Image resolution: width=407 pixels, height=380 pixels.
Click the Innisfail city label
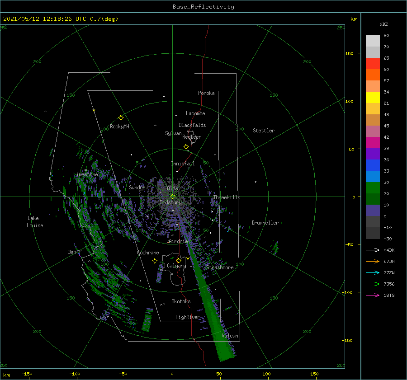click(183, 164)
